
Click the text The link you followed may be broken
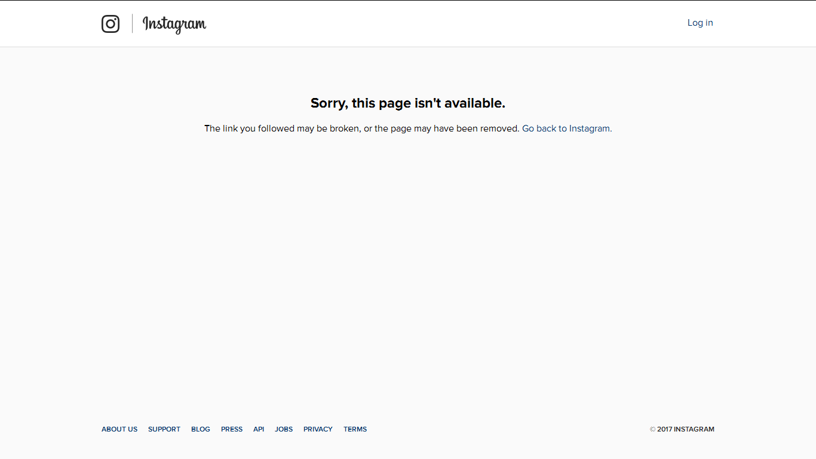tap(283, 128)
